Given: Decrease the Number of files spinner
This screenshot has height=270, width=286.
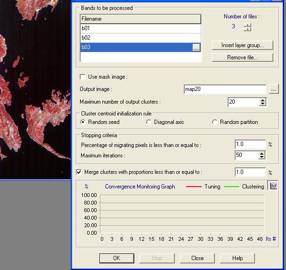Looking at the screenshot, I should 247,29.
